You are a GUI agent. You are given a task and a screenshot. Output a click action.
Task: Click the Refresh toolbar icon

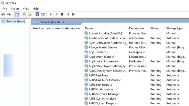[24, 14]
